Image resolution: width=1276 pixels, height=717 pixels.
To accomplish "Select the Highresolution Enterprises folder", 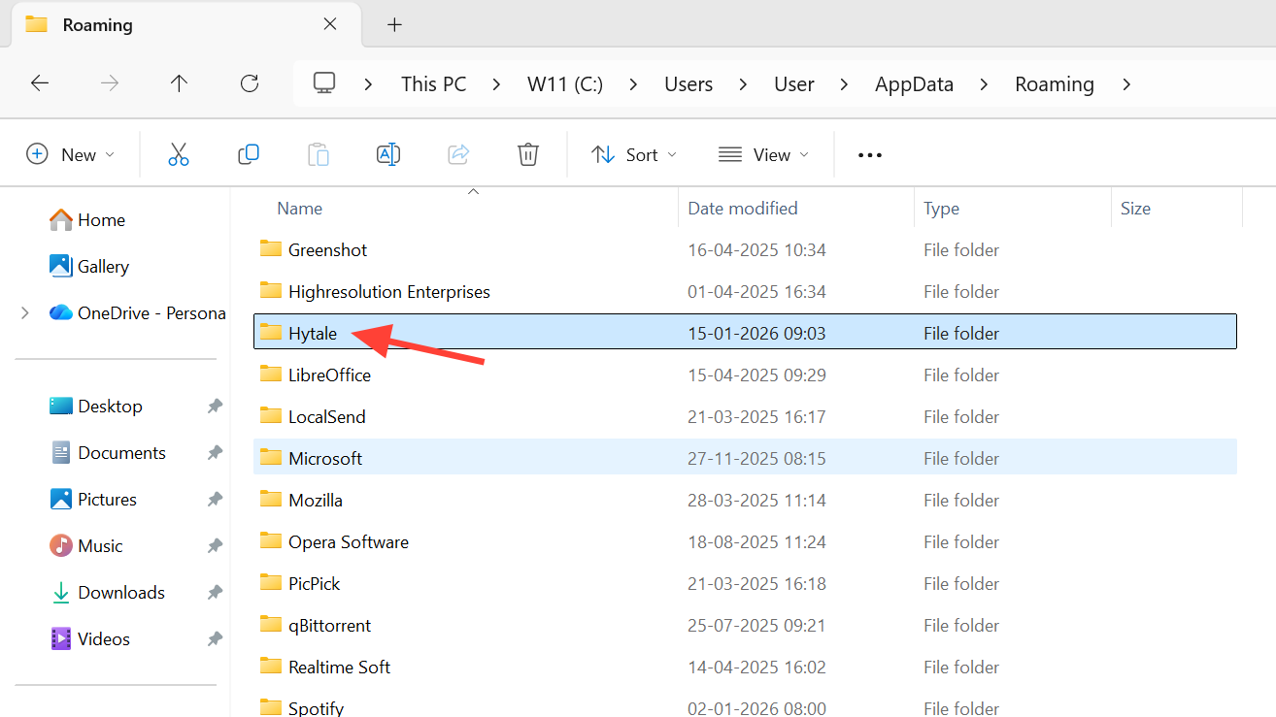I will point(745,292).
